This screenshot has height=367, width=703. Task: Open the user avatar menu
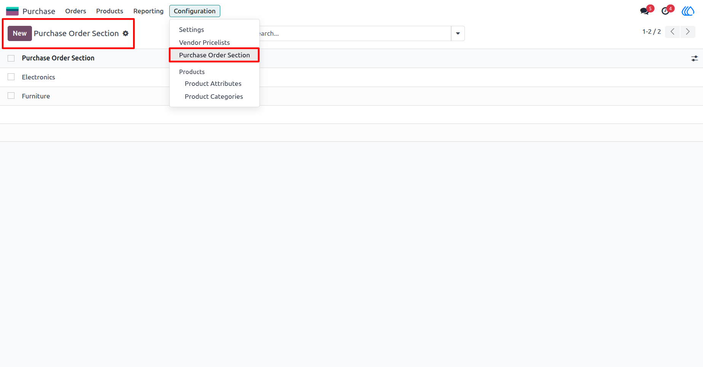click(688, 11)
